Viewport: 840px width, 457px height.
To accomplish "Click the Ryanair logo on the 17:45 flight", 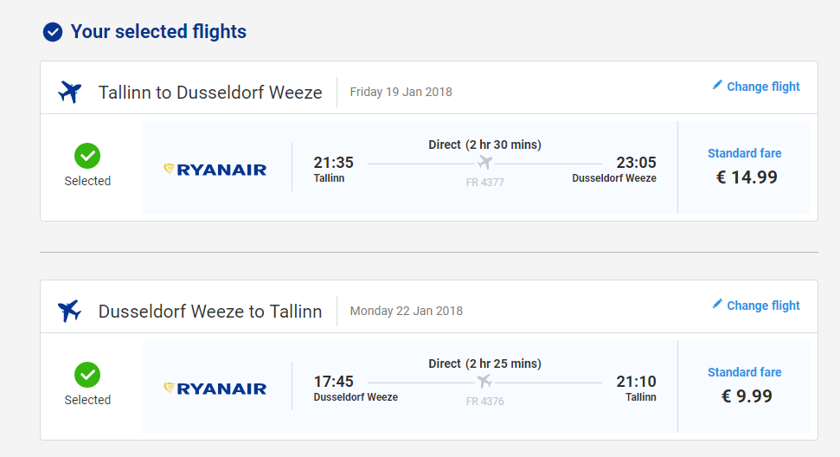I will (x=215, y=389).
